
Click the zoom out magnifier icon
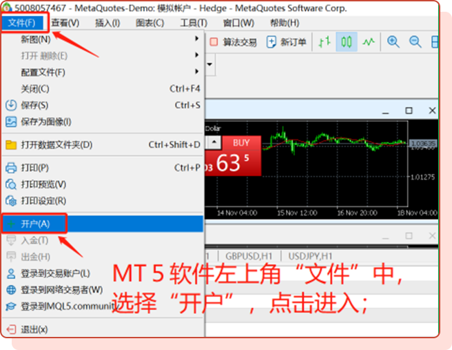(415, 42)
